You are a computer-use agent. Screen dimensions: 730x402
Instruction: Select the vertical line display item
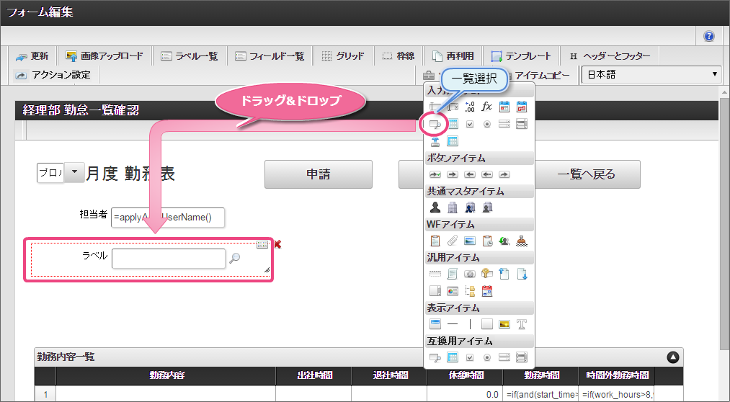(x=470, y=324)
